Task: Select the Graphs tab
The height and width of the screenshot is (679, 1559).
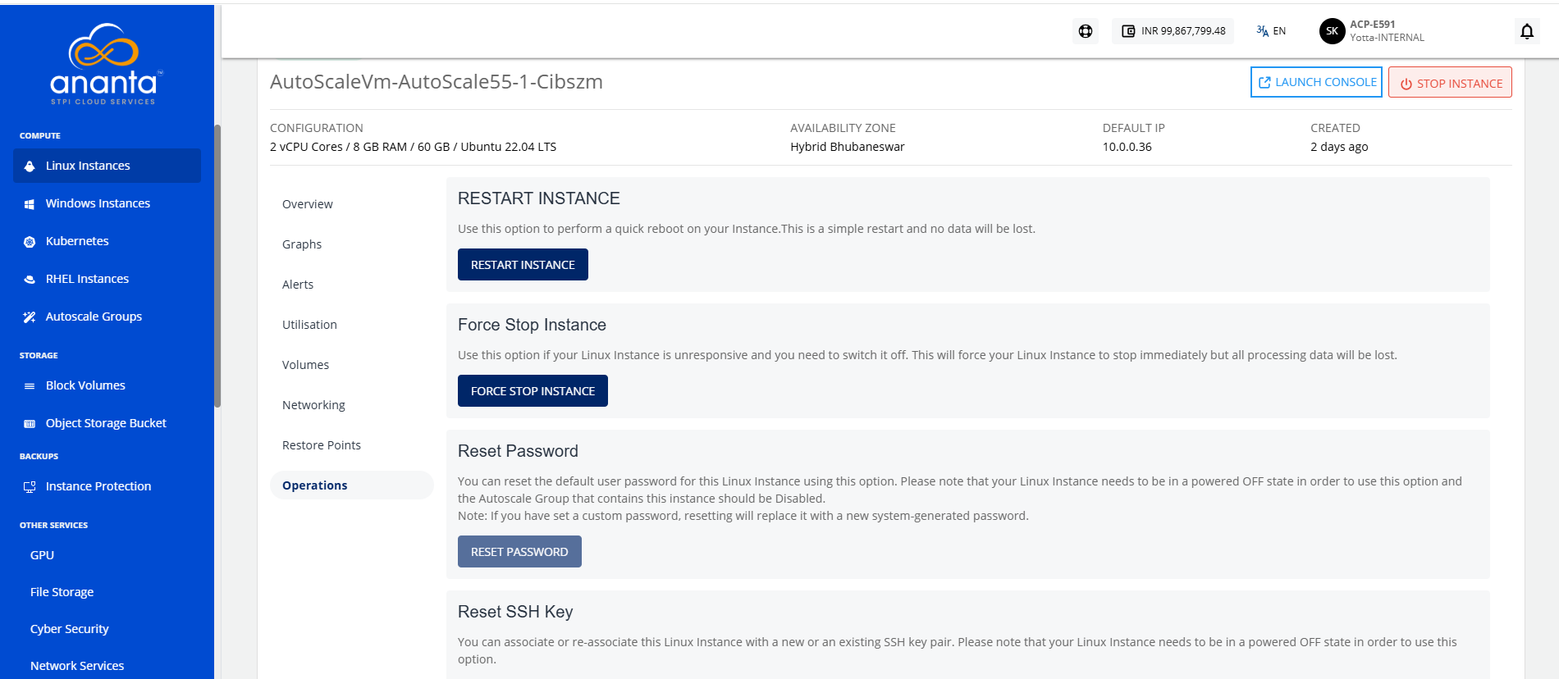Action: point(302,244)
